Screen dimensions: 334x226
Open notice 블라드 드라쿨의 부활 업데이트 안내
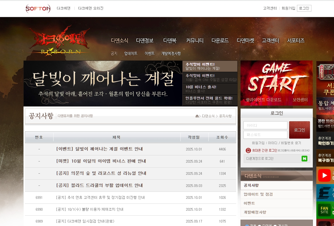[x=100, y=185]
